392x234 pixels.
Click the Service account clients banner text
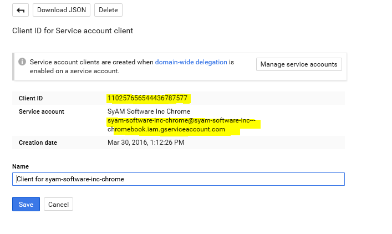click(x=91, y=62)
